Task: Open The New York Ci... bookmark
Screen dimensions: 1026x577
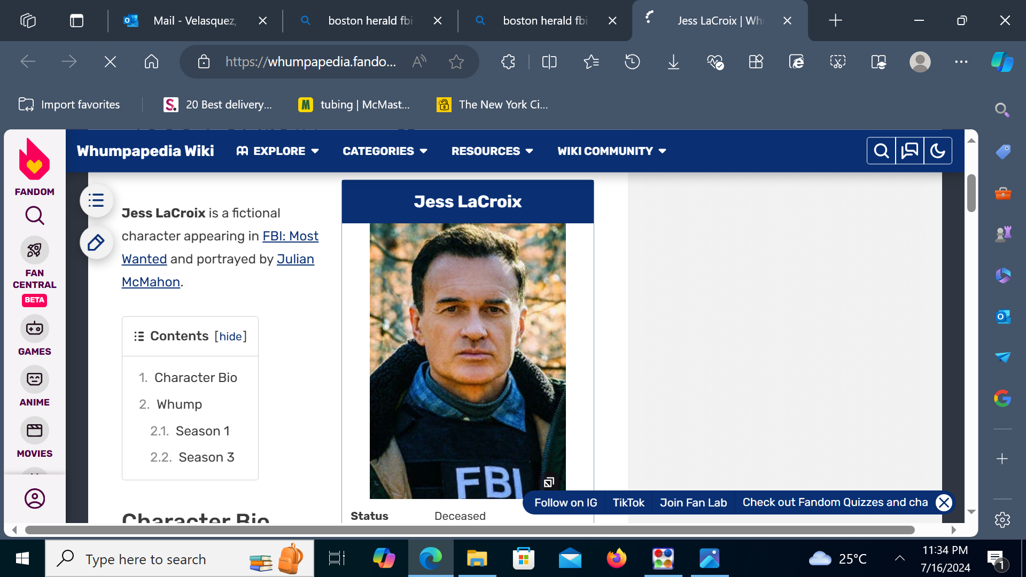Action: (492, 105)
